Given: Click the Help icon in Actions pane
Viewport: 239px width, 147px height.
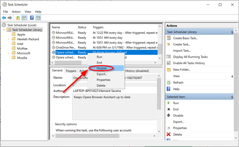Looking at the screenshot, I should pos(168,89).
